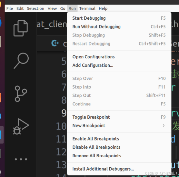179x177 pixels.
Task: Open the Selection menu
Action: tap(35, 8)
